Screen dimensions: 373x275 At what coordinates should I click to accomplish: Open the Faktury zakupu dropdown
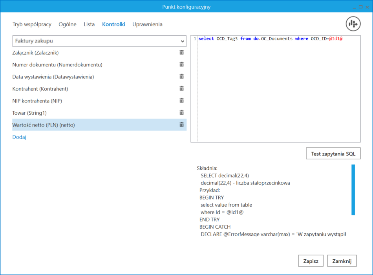point(99,41)
